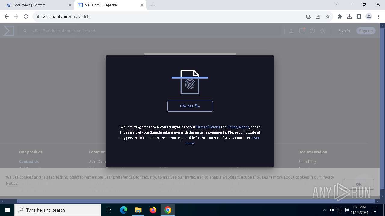Click the browser address bar URL
385x216 pixels.
[x=67, y=16]
